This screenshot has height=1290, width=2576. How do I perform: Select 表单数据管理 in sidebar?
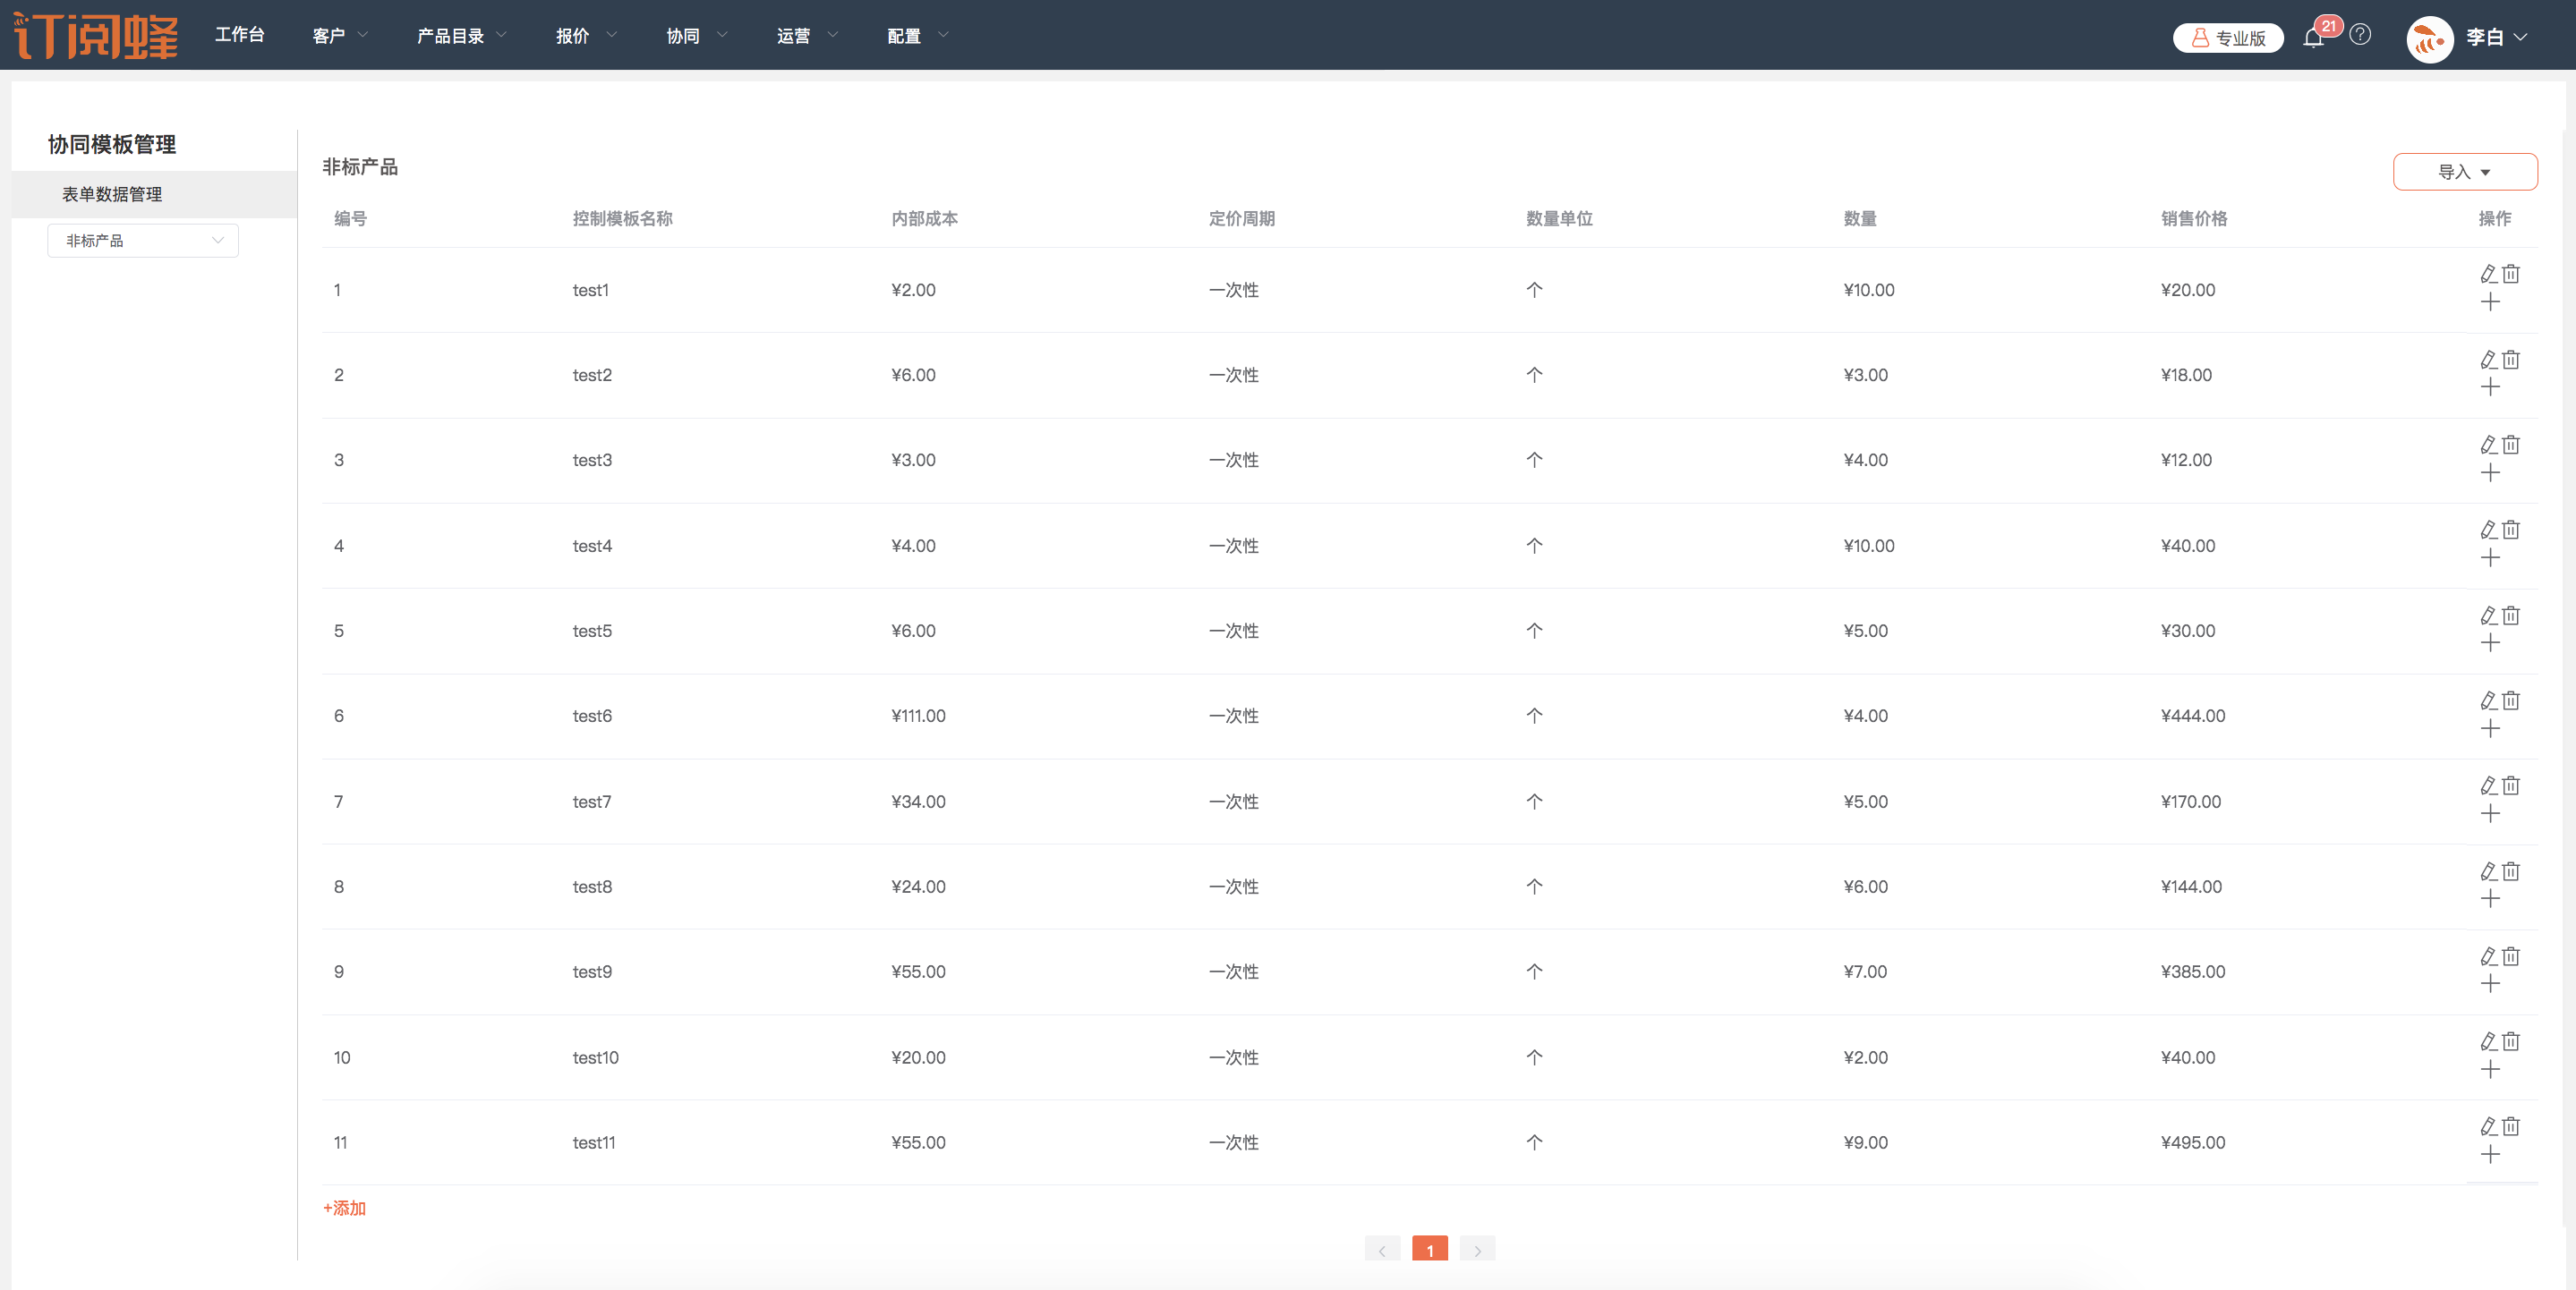[112, 194]
